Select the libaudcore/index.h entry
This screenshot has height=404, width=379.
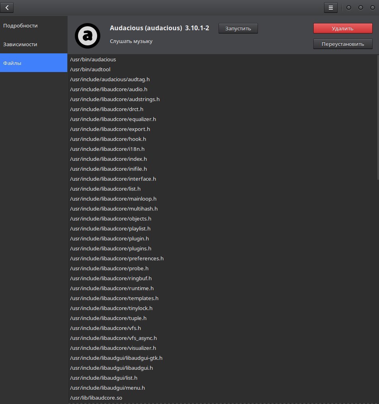click(108, 159)
